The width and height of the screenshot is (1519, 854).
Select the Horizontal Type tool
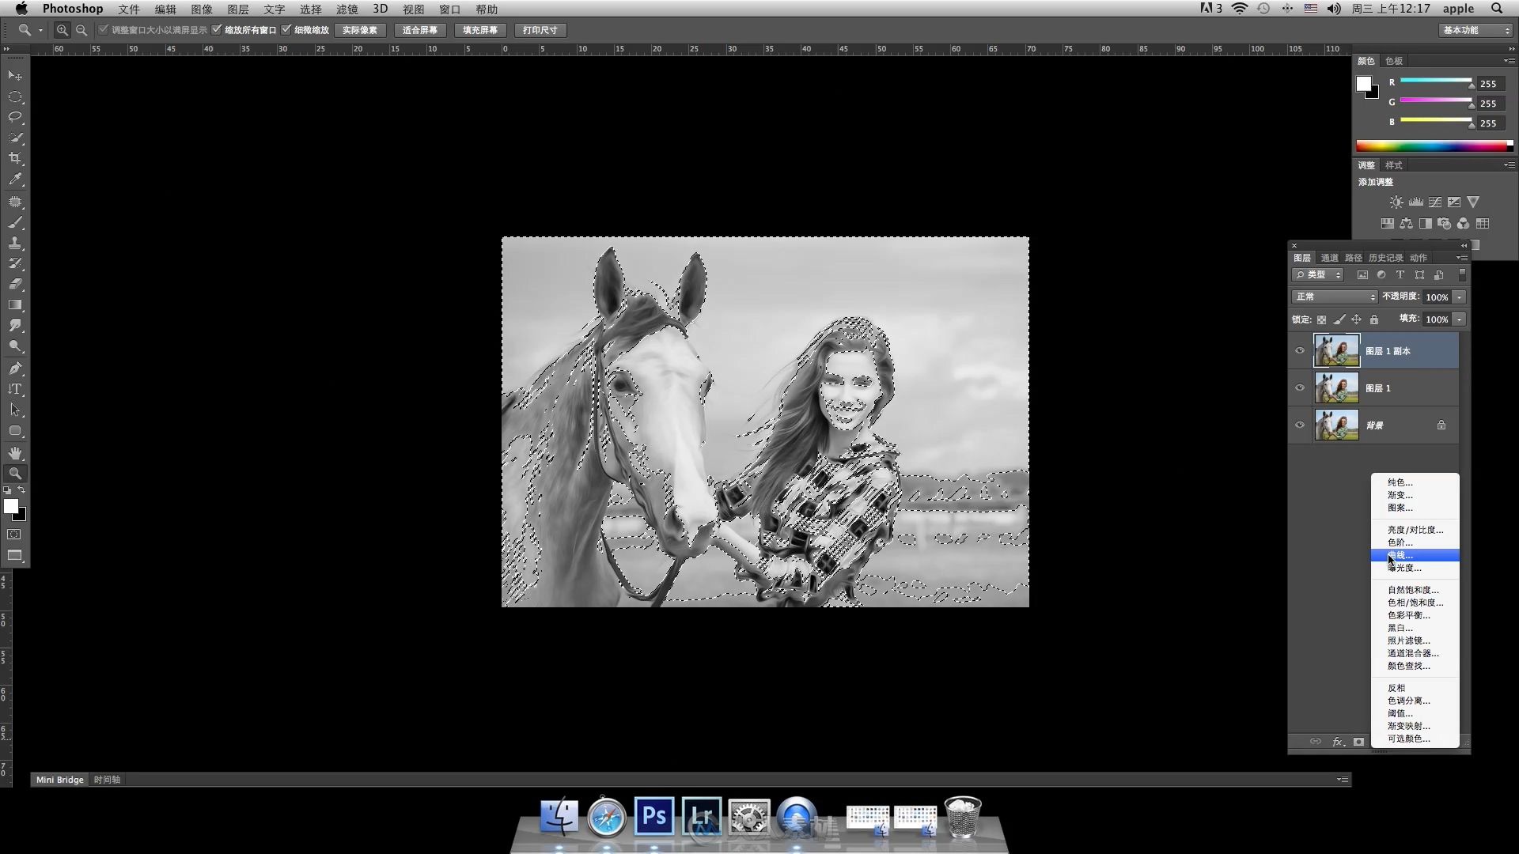(x=15, y=389)
